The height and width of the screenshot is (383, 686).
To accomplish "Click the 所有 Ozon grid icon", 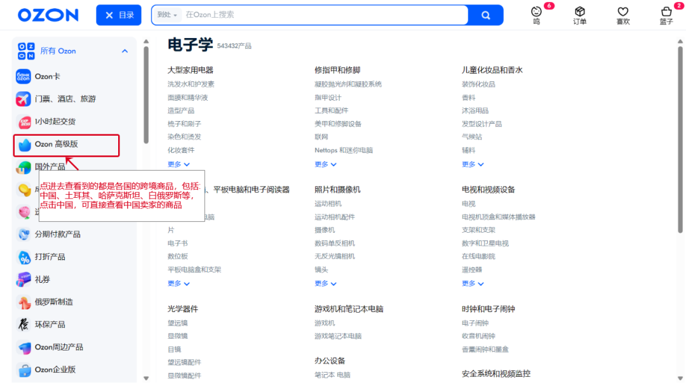I will (x=26, y=51).
